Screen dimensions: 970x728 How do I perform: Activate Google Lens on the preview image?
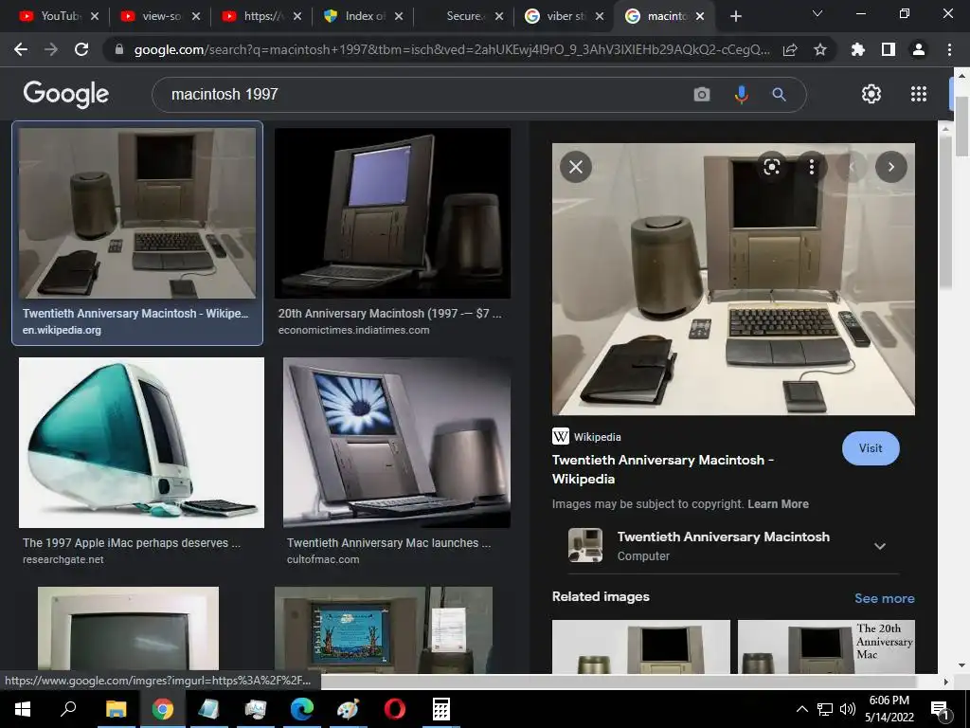771,167
